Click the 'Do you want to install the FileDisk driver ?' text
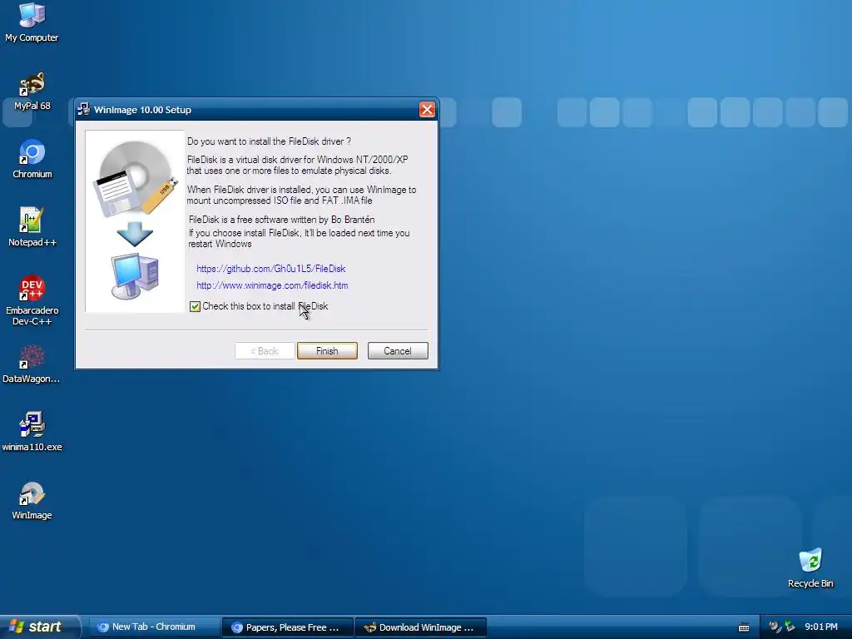This screenshot has width=852, height=639. (269, 141)
